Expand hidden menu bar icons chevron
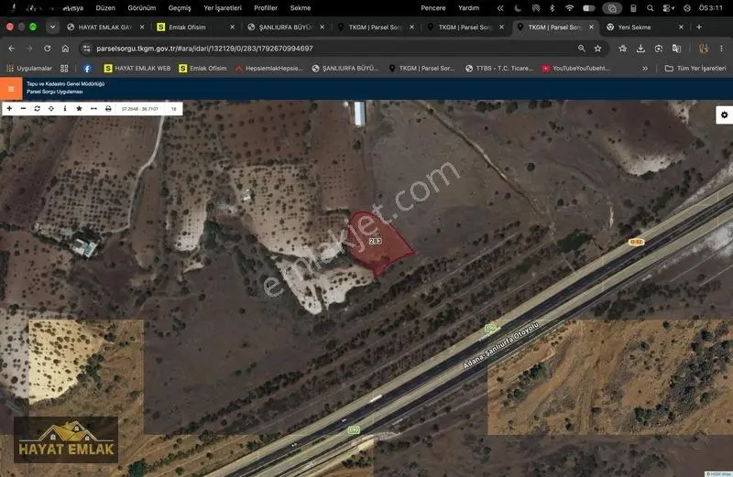Screen dimensions: 733x477 (500, 8)
